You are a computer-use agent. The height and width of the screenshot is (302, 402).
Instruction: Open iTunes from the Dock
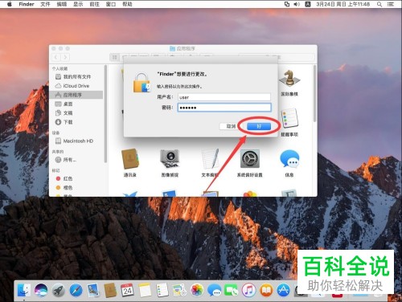click(248, 290)
